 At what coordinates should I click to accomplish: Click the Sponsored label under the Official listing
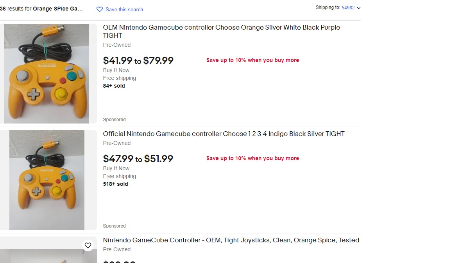(x=114, y=226)
